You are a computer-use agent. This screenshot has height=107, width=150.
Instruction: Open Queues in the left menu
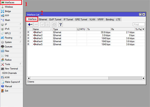(8, 46)
